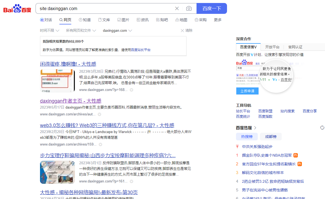Refresh the Baidu hot search list
This screenshot has height=199, width=325.
[x=322, y=128]
